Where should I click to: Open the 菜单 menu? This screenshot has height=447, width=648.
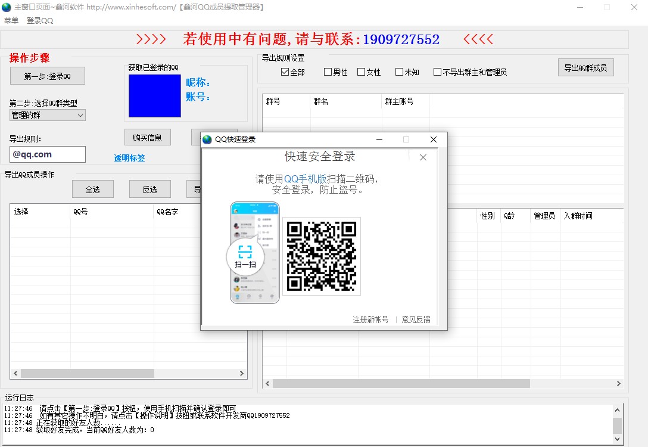pyautogui.click(x=11, y=20)
